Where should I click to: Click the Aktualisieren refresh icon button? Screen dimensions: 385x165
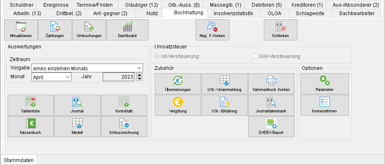21,30
